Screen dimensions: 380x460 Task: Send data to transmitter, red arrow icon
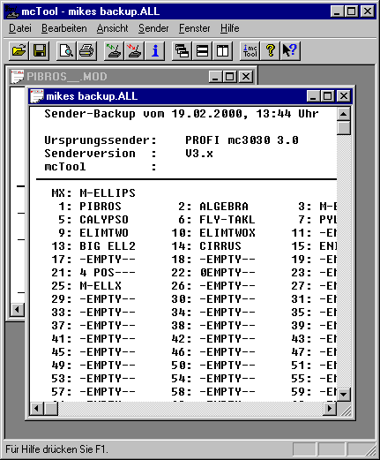134,50
